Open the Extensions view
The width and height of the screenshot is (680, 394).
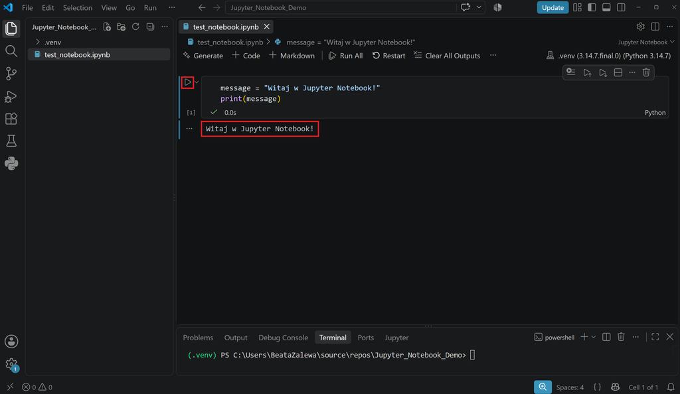click(x=11, y=119)
